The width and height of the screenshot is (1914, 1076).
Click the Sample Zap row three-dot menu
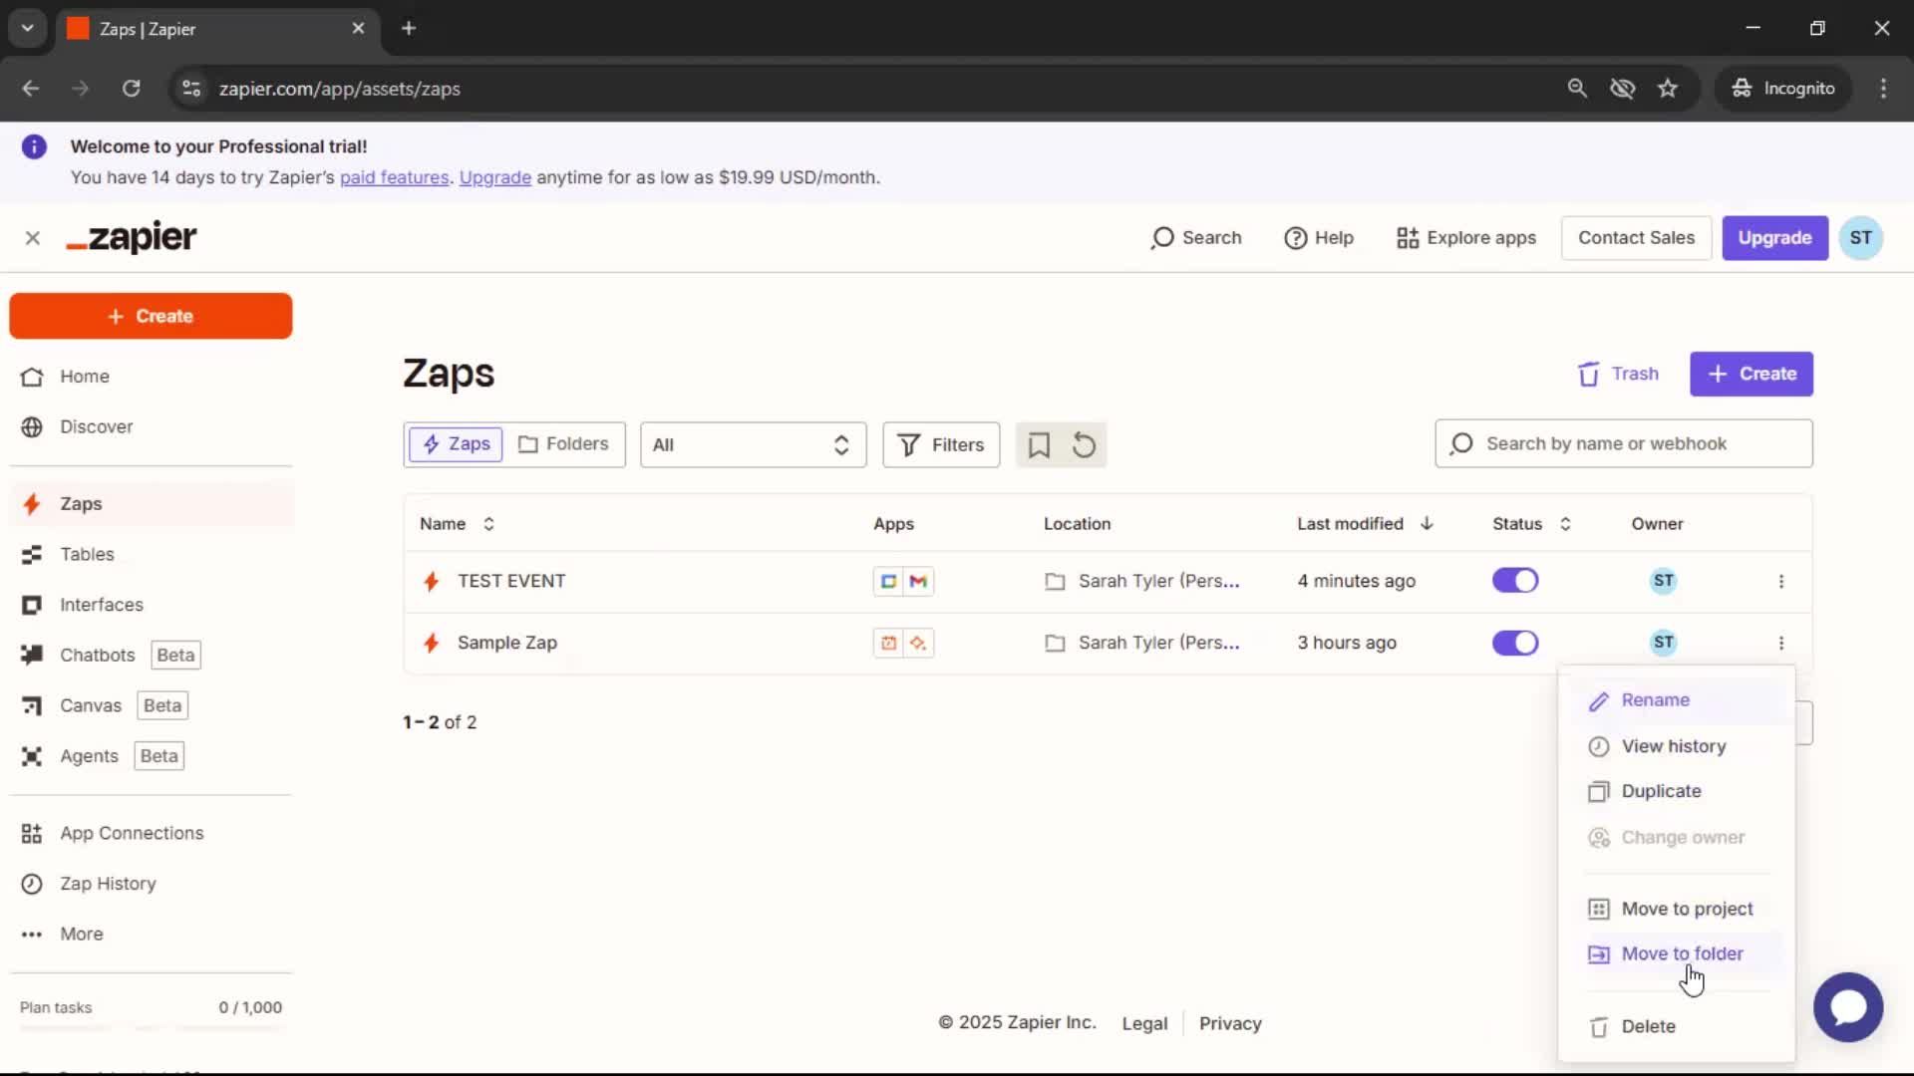(1781, 644)
